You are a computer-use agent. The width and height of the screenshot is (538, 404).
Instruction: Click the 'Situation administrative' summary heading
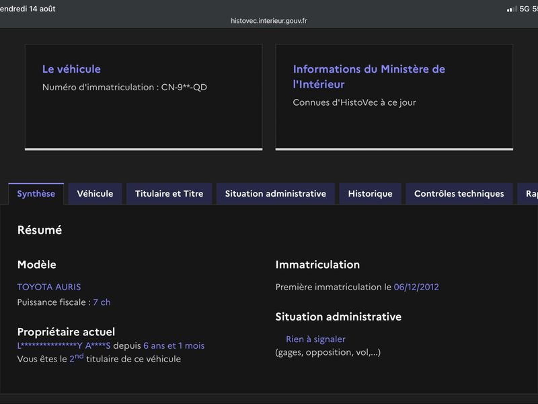(x=338, y=316)
